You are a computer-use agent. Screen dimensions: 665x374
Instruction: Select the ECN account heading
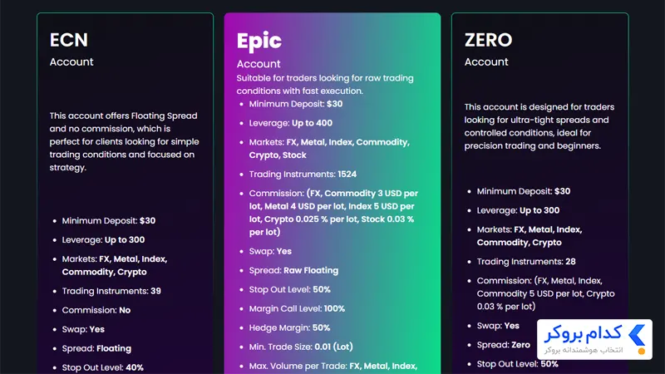coord(69,40)
